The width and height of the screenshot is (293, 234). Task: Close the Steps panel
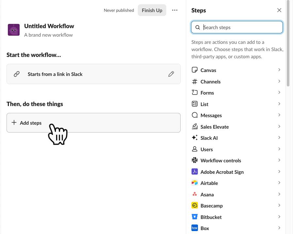click(x=279, y=10)
